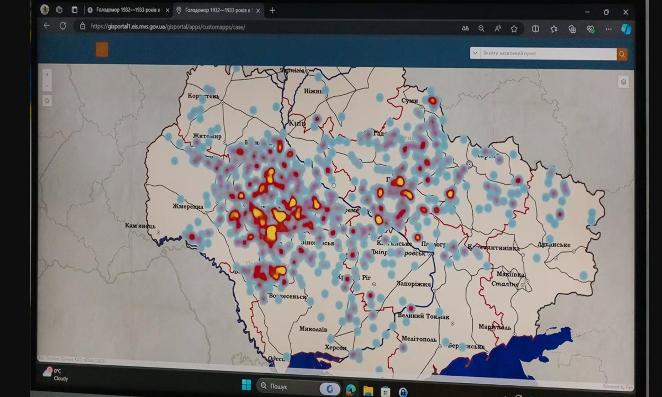The height and width of the screenshot is (397, 662).
Task: Open File Explorer from the taskbar
Action: click(368, 391)
